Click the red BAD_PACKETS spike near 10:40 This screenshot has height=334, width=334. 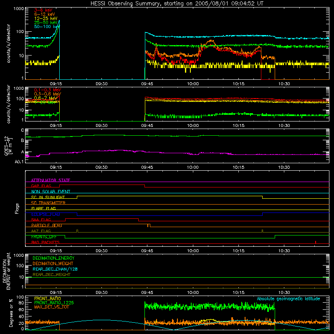(316, 242)
